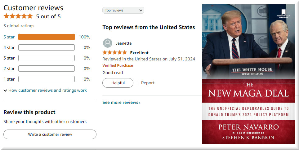This screenshot has height=150, width=299.
Task: Click the Winning Team Publishing logo on cover
Action: coord(283,13)
